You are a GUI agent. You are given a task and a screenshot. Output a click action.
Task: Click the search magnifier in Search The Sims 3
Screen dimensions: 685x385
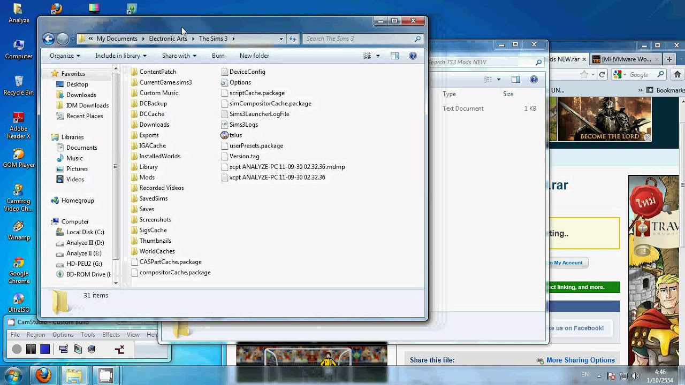tap(418, 38)
